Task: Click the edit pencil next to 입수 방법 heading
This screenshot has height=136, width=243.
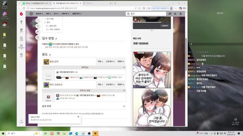Action: [56, 39]
